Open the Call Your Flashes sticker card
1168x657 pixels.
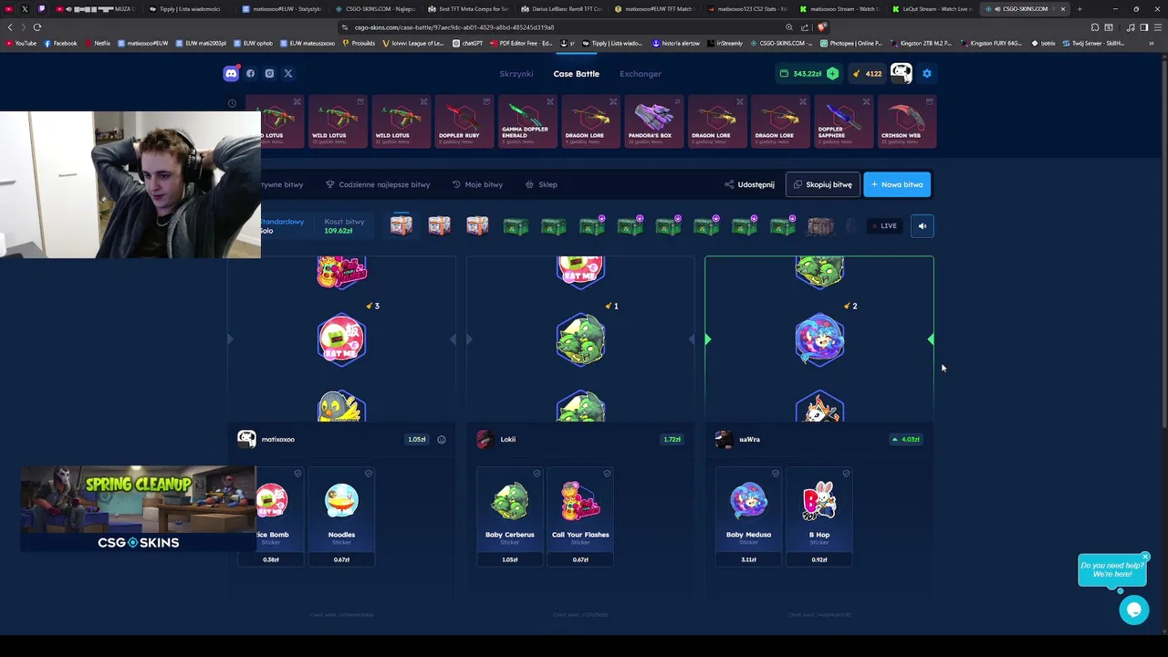tap(580, 516)
